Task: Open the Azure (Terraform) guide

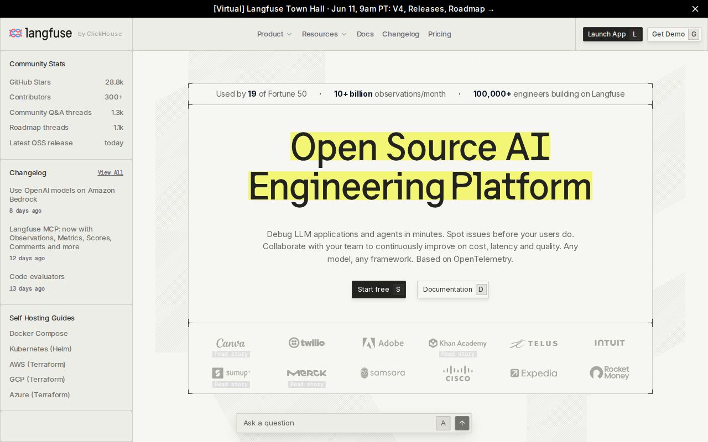Action: click(40, 395)
